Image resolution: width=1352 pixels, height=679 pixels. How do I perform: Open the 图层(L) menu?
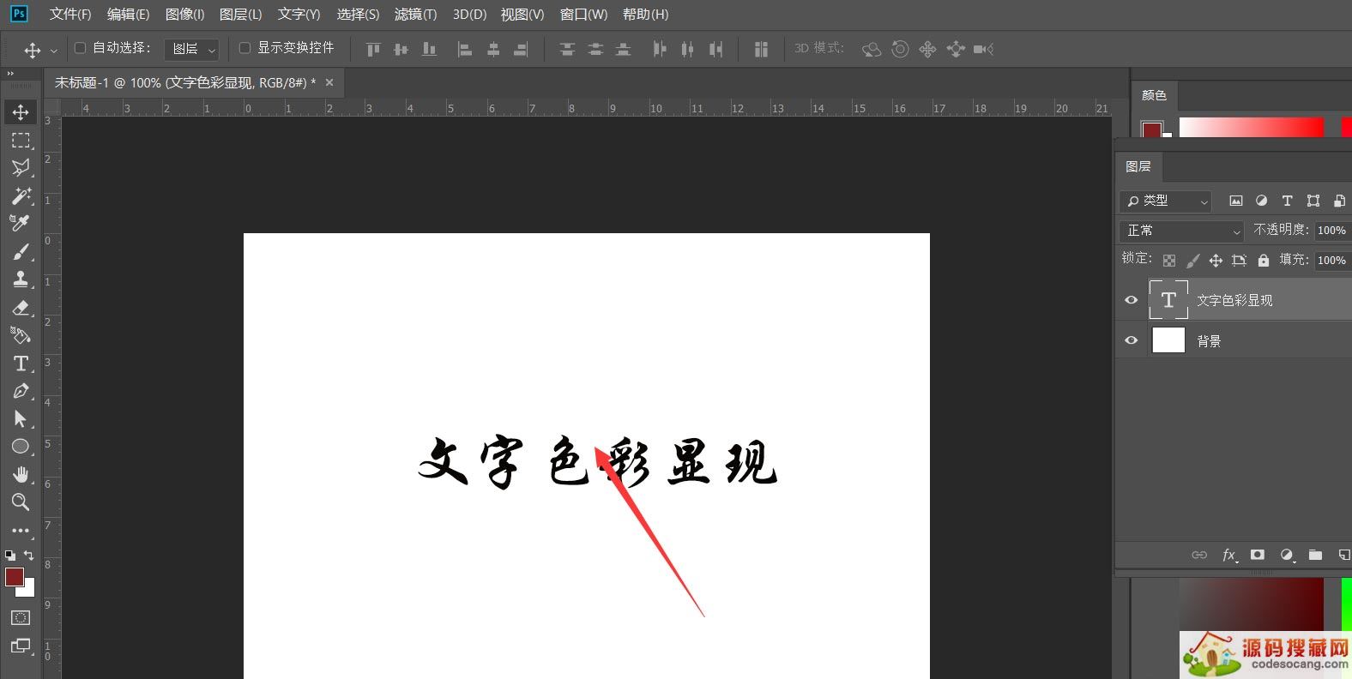pos(240,15)
